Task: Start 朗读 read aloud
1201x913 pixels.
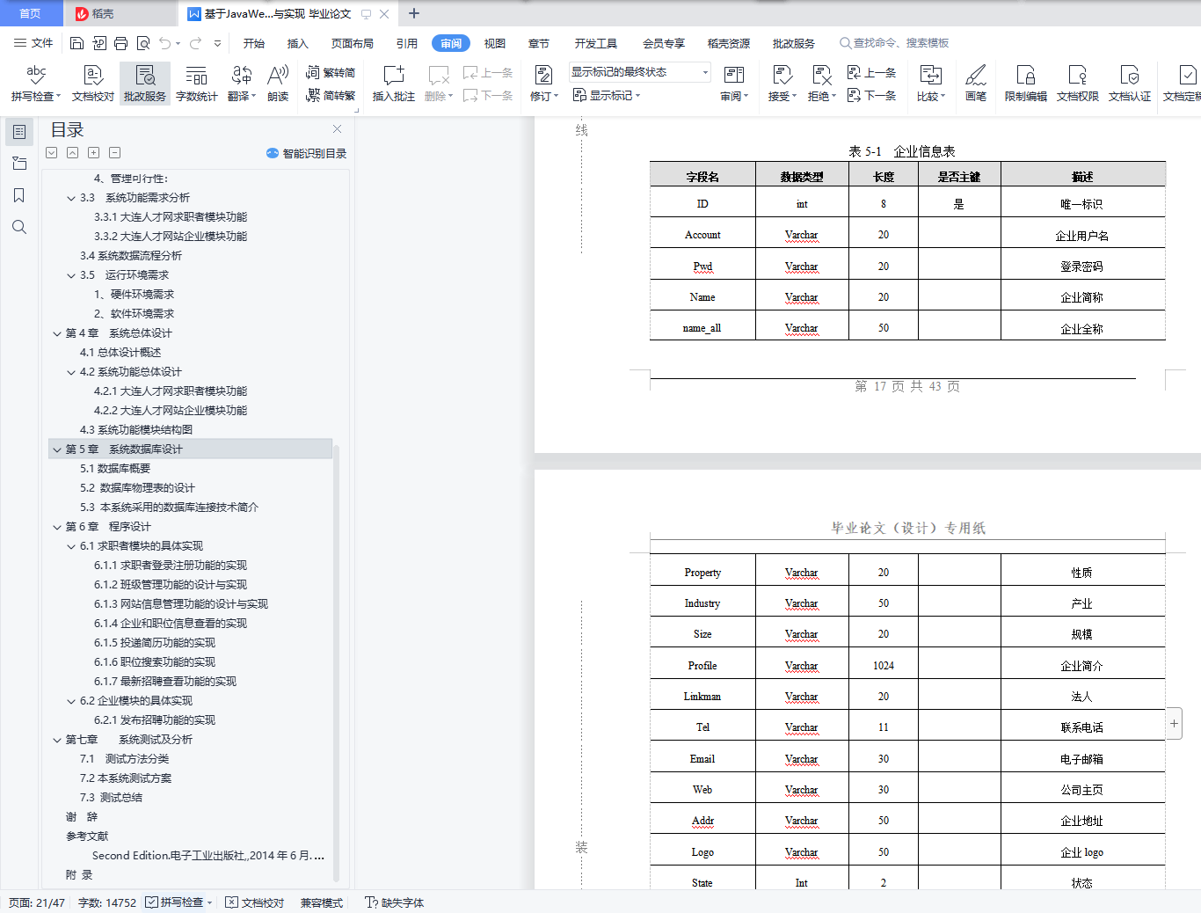Action: (278, 84)
